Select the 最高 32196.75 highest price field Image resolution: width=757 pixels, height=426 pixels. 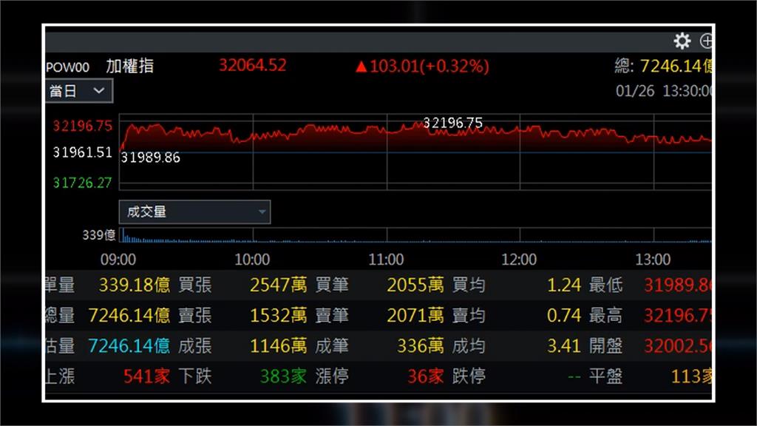(676, 315)
